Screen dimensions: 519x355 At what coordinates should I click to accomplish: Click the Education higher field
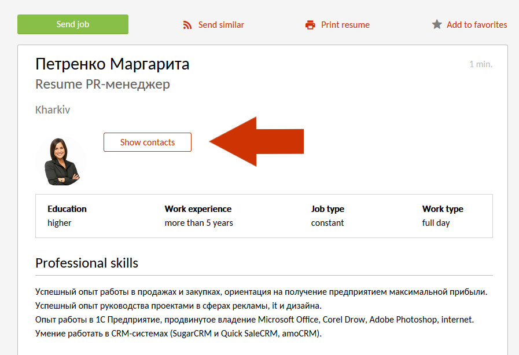click(x=67, y=215)
